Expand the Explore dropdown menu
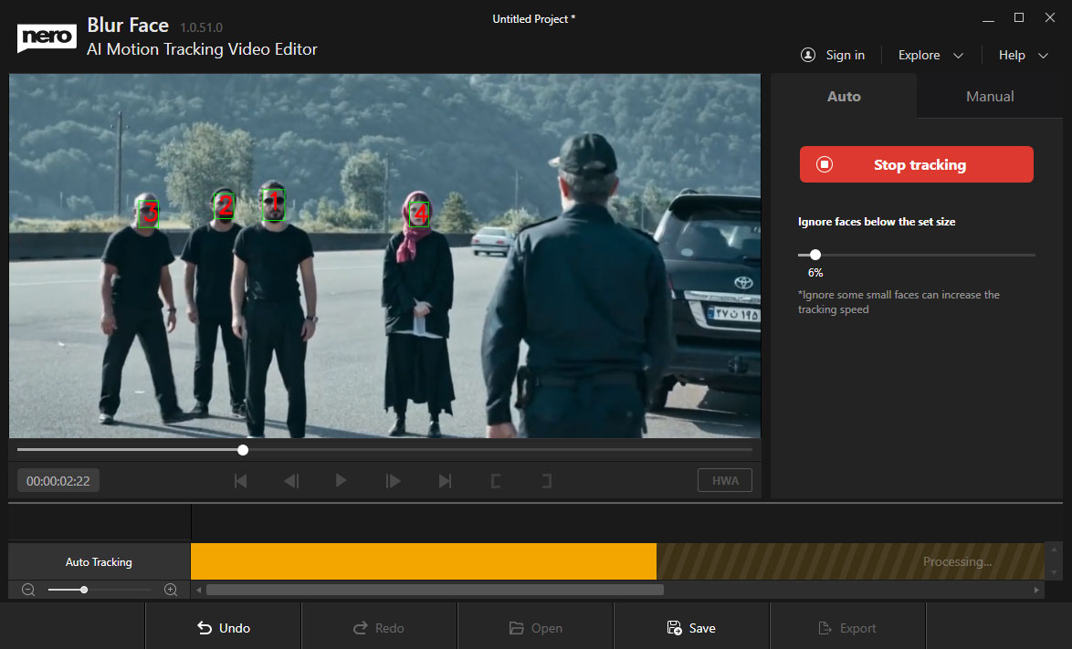Image resolution: width=1072 pixels, height=649 pixels. click(x=930, y=56)
